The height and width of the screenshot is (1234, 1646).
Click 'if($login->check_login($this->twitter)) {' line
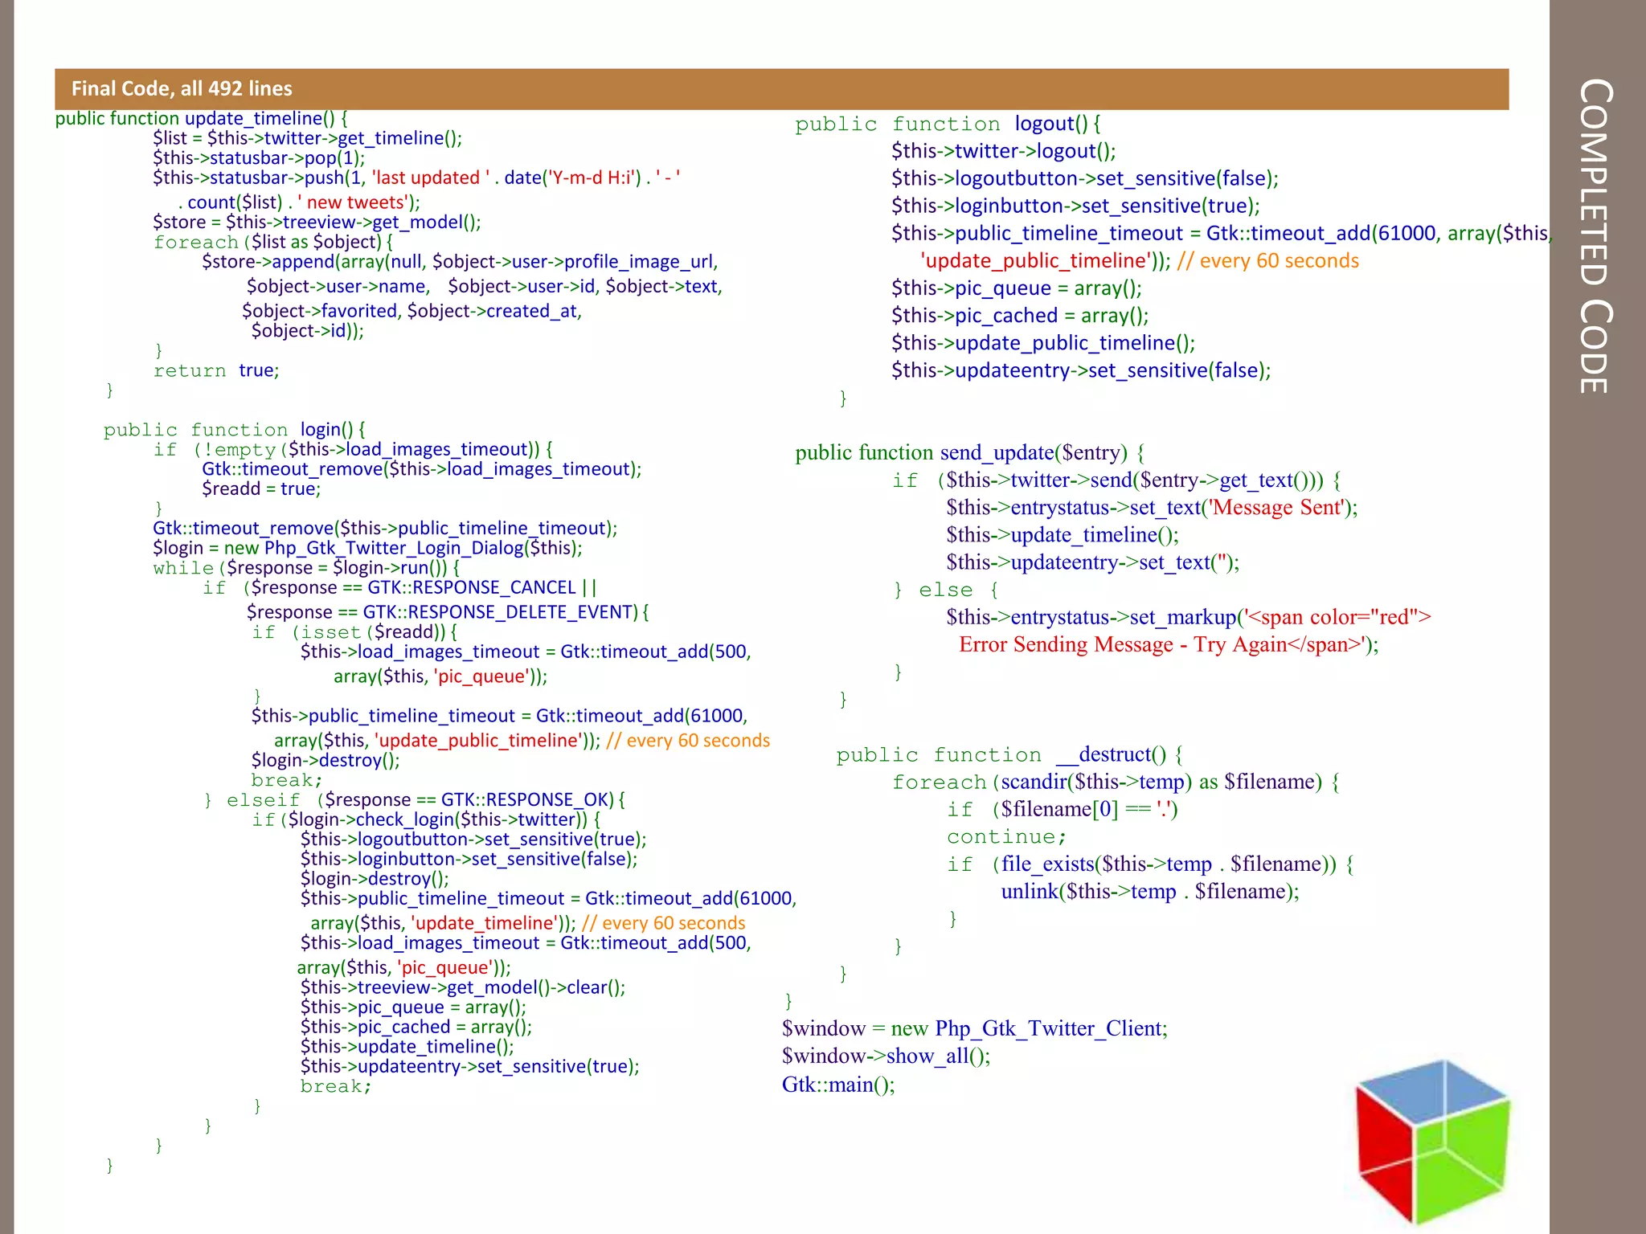426,819
